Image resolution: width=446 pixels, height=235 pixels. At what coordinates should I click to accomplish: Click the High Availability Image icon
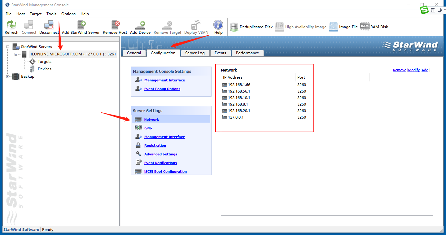pyautogui.click(x=280, y=27)
